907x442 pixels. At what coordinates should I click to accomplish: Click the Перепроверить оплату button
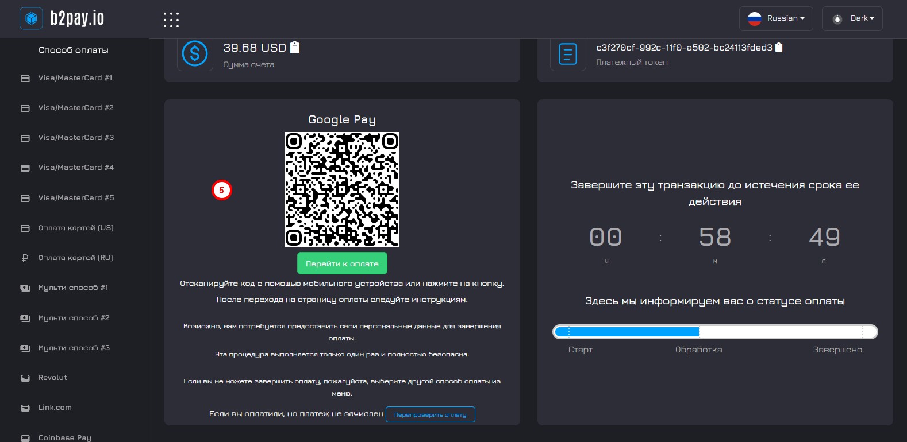430,414
